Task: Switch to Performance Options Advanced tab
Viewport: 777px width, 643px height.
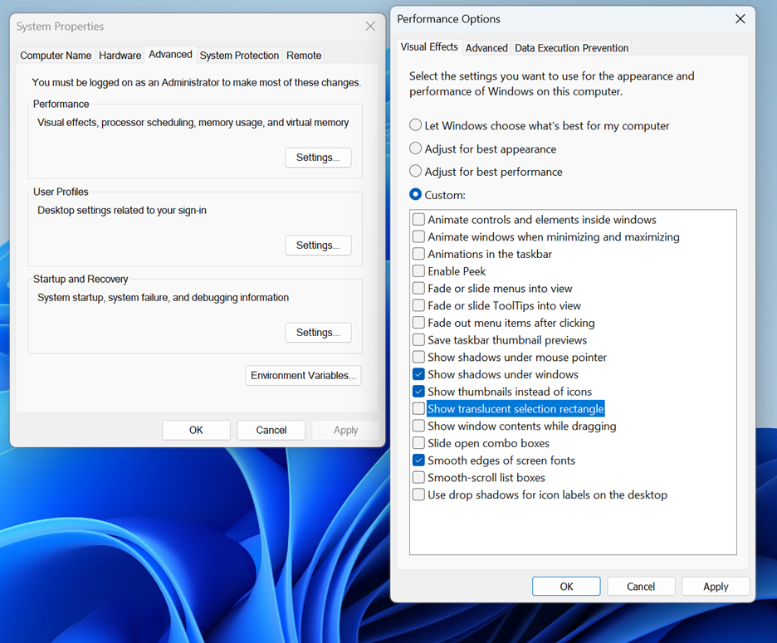Action: [x=486, y=48]
